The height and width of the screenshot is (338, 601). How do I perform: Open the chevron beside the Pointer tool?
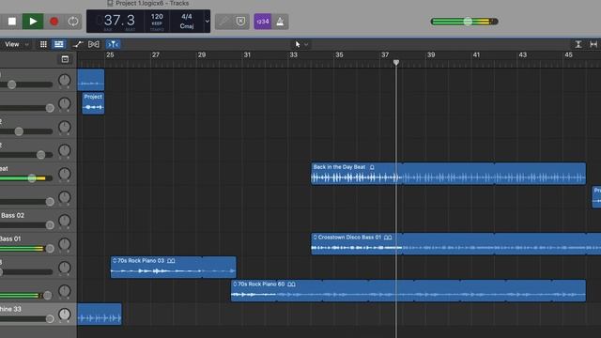click(306, 44)
